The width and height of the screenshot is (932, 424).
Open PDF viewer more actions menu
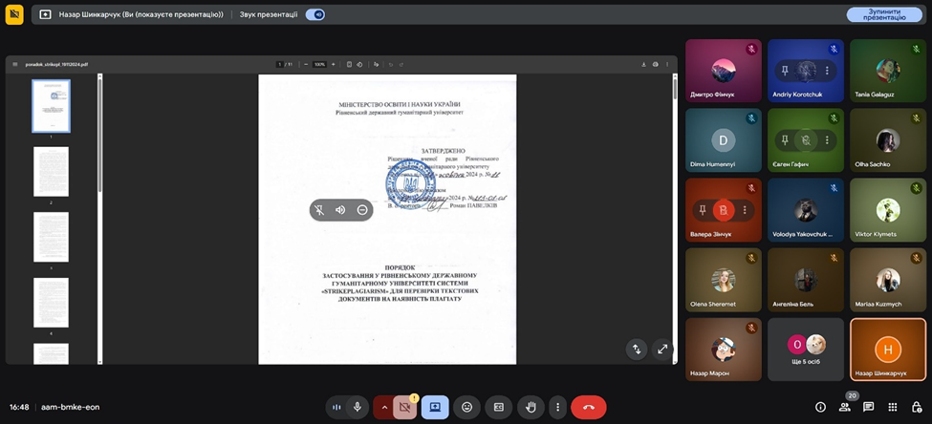coord(667,64)
